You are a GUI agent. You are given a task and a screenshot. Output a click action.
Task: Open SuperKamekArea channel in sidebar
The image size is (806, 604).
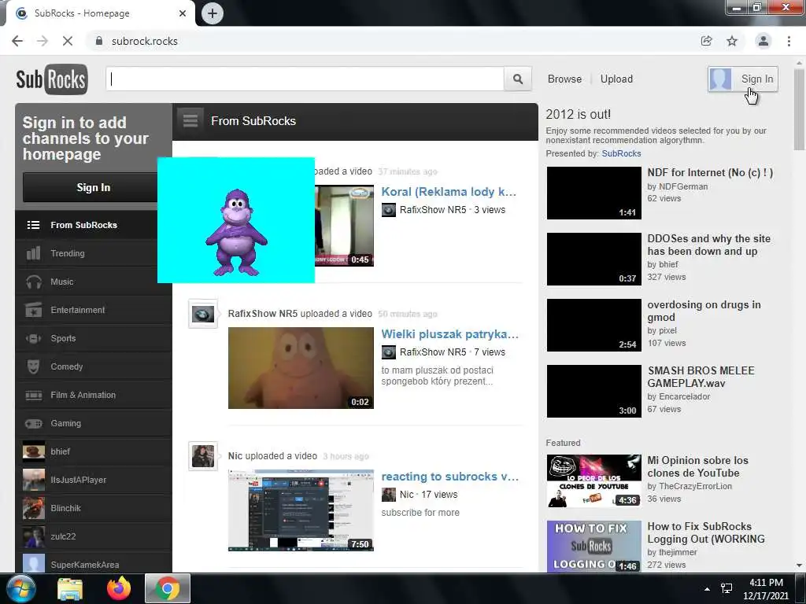click(x=94, y=563)
